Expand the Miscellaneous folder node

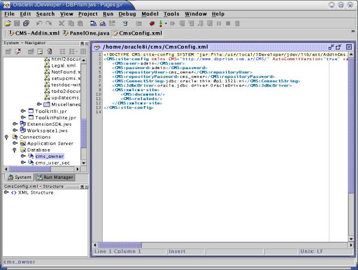39,104
